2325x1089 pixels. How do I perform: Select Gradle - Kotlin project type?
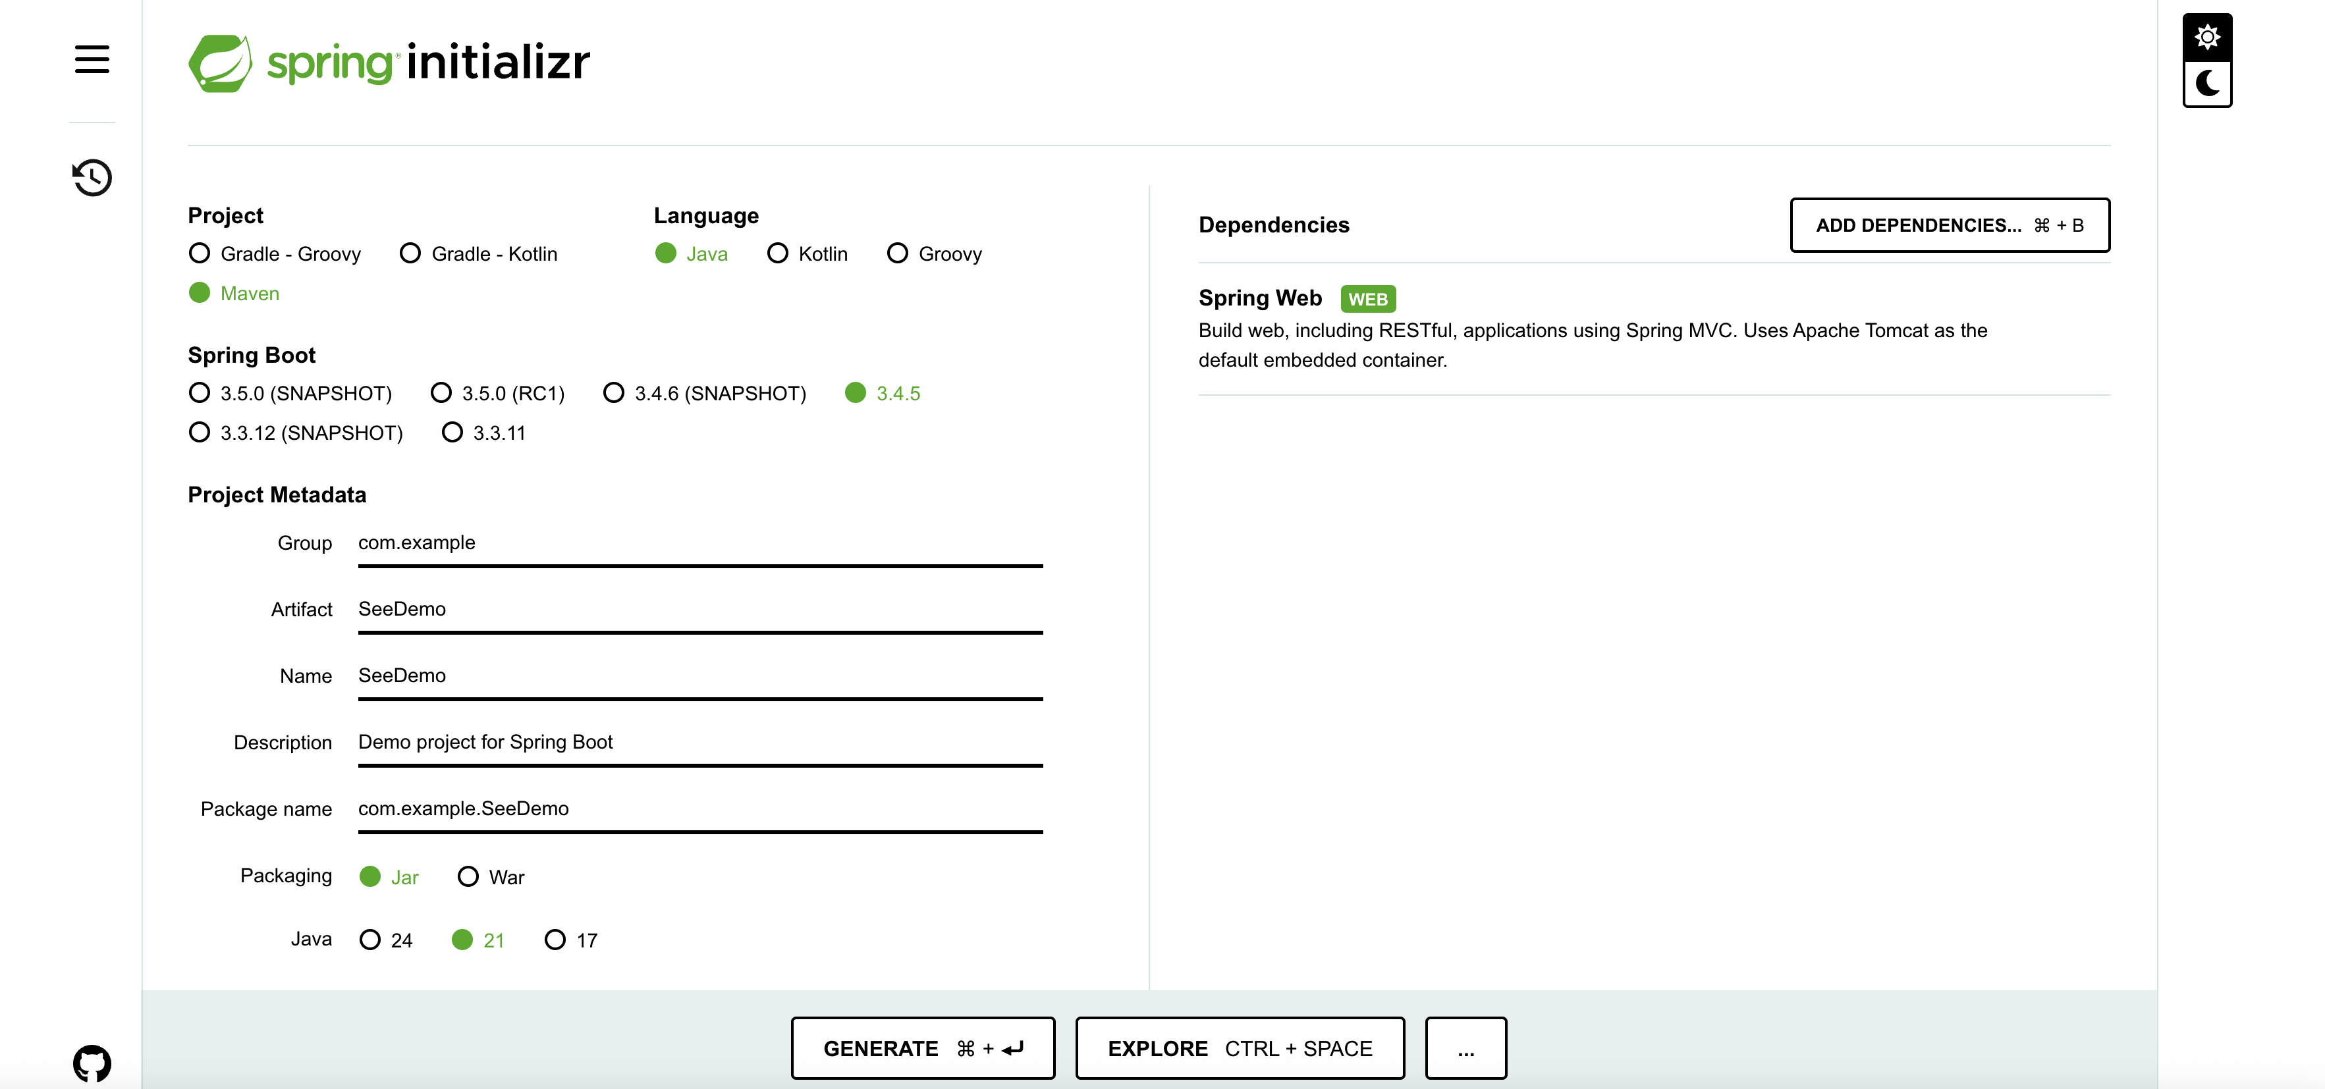pyautogui.click(x=411, y=253)
